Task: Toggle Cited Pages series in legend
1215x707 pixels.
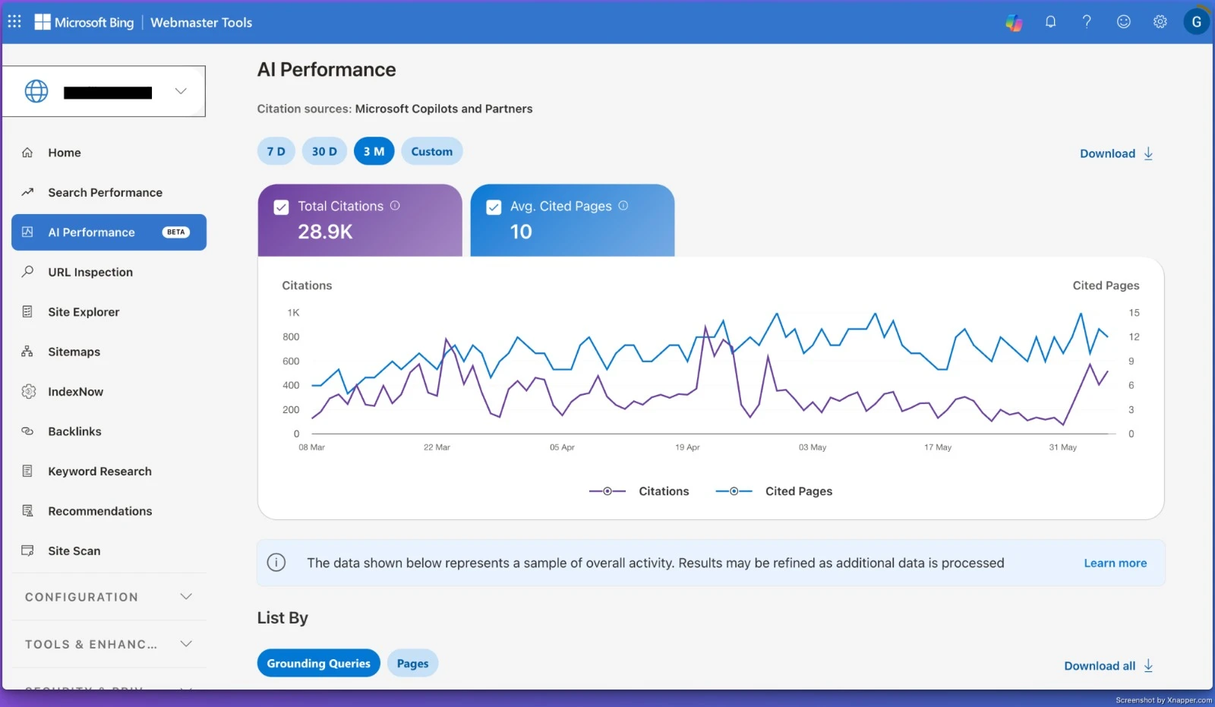Action: (x=774, y=491)
